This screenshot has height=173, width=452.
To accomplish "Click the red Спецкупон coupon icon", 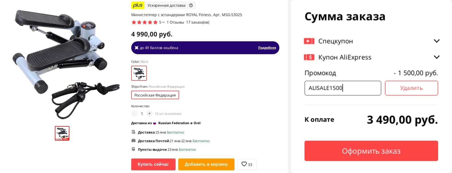I will [309, 41].
